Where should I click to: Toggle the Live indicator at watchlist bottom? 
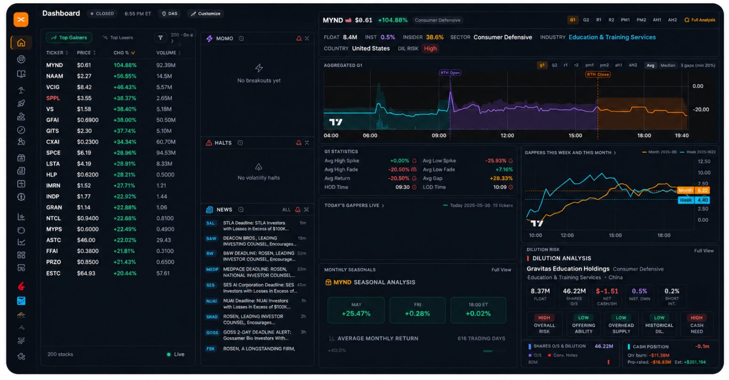175,354
